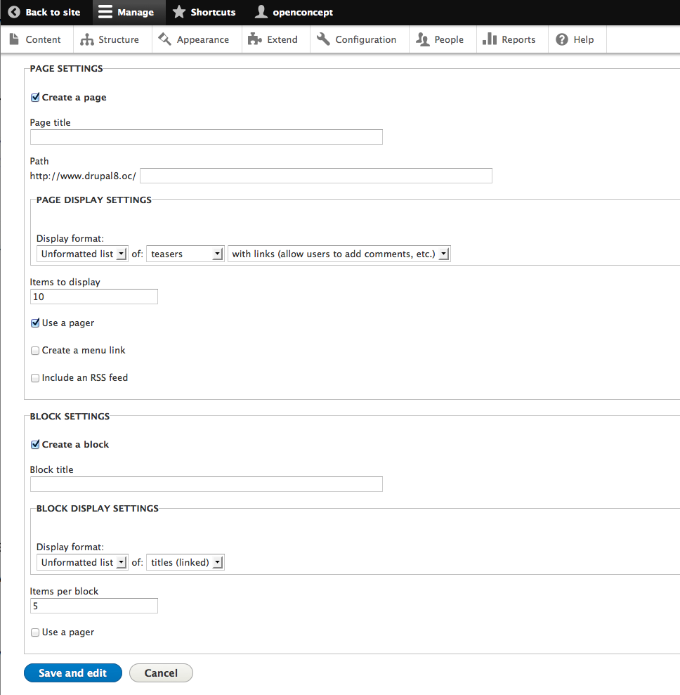Screen dimensions: 680x695
Task: Open the titles (linked) dropdown
Action: [185, 562]
